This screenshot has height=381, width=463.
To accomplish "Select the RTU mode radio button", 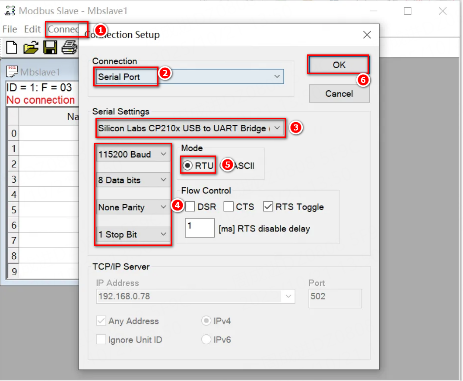I will click(188, 165).
